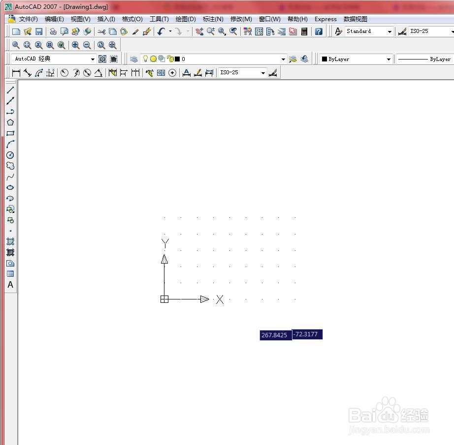Toggle layer 0 freeze sun icon
454x445 pixels.
[x=154, y=59]
